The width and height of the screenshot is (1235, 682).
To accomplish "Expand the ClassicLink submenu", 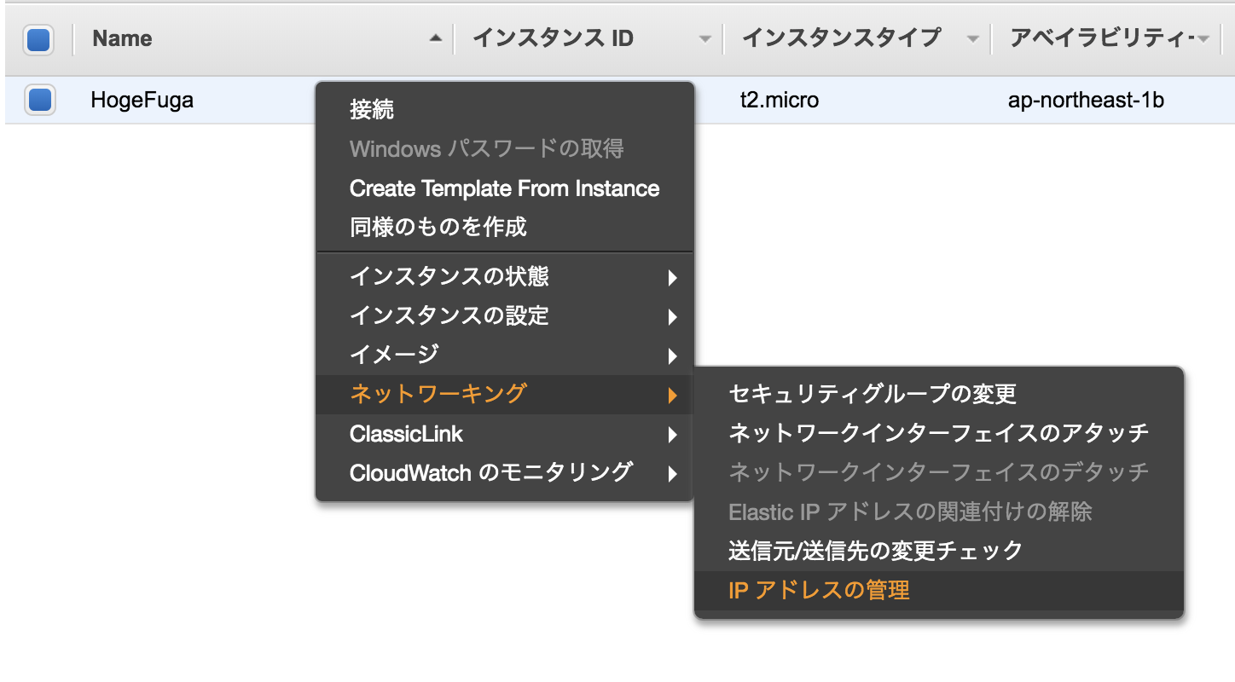I will tap(406, 434).
